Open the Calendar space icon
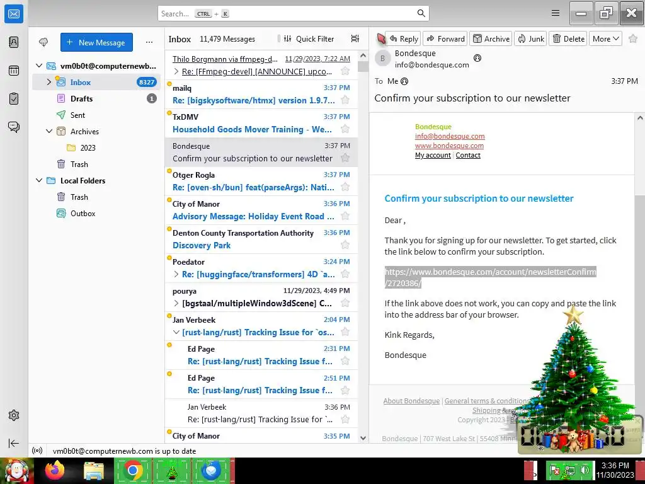 click(14, 71)
